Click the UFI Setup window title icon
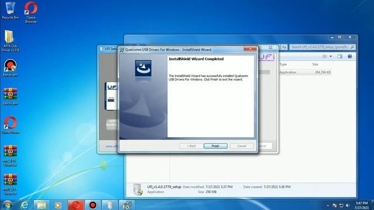 tap(101, 49)
